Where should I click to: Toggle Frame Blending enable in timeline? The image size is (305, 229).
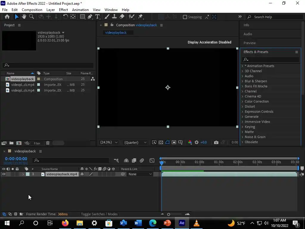click(134, 160)
